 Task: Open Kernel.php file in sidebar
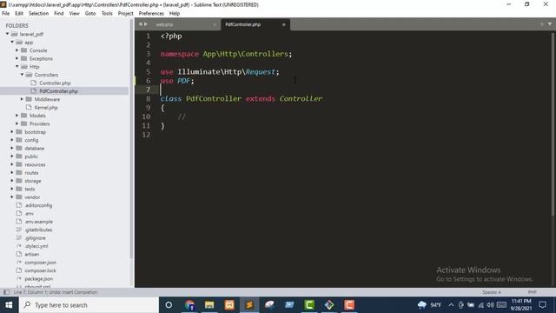click(x=46, y=108)
